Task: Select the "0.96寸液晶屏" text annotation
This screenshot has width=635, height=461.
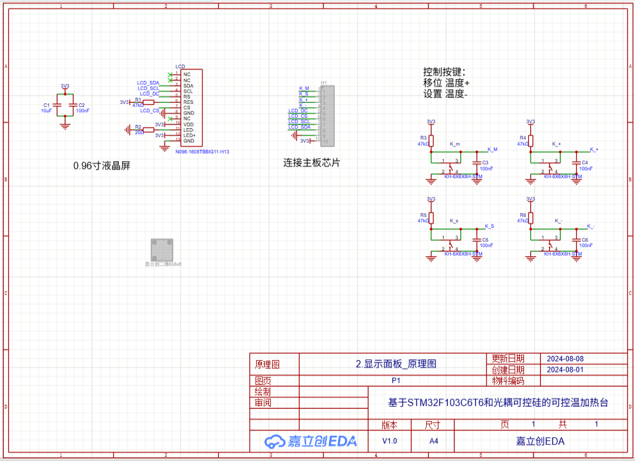Action: [102, 166]
